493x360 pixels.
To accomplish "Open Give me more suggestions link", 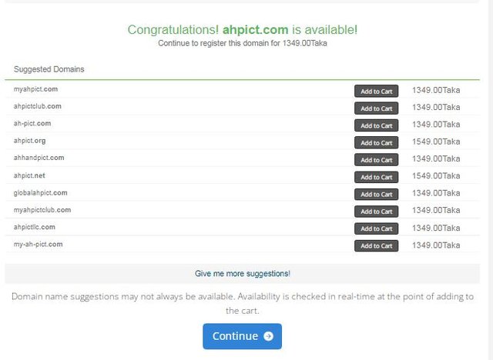I will click(243, 274).
